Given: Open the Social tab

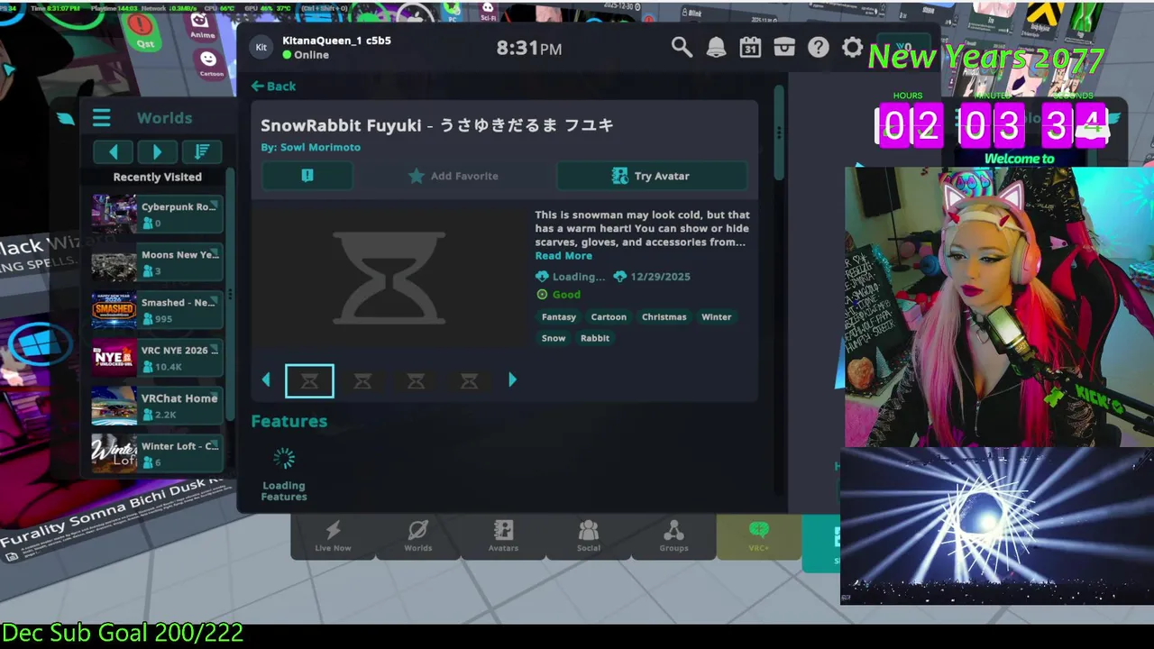Looking at the screenshot, I should (x=588, y=535).
